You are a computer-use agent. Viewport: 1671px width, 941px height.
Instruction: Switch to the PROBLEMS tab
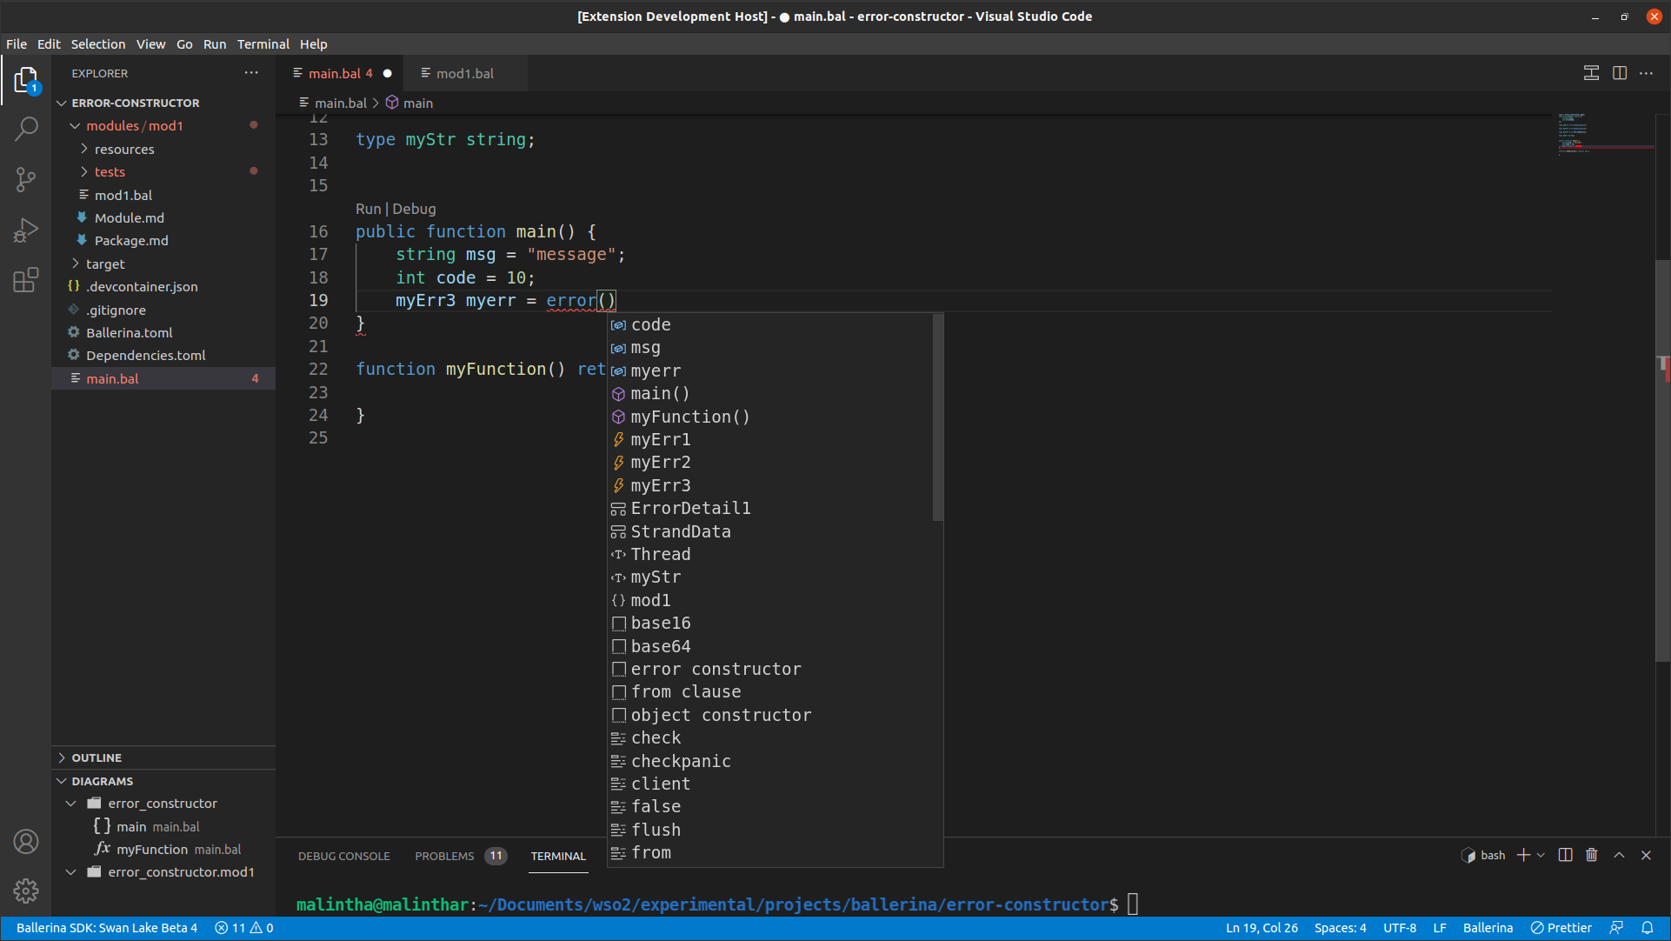tap(444, 856)
